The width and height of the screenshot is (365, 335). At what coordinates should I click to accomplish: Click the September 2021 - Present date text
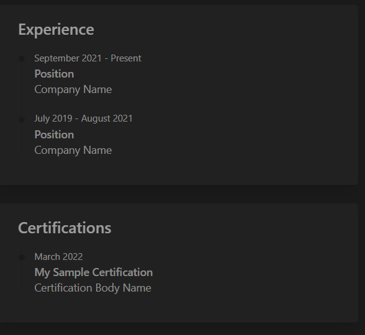coord(88,58)
